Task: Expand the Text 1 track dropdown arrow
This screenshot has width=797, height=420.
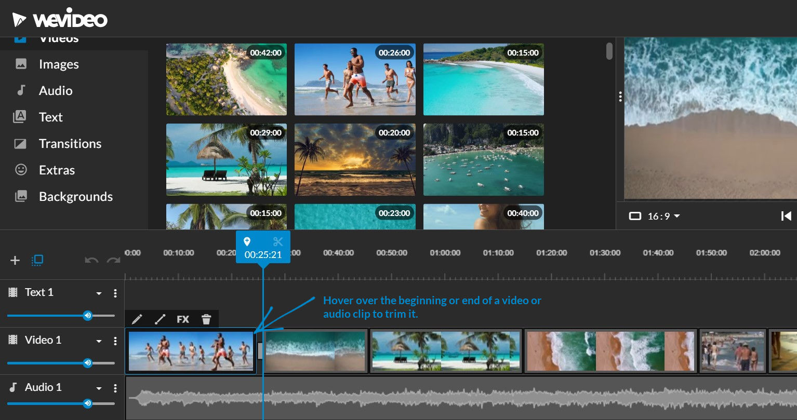Action: (99, 294)
